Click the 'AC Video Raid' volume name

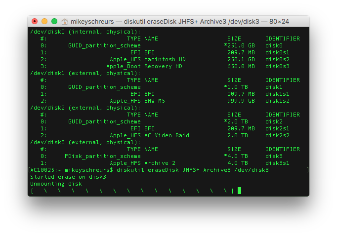pos(167,135)
